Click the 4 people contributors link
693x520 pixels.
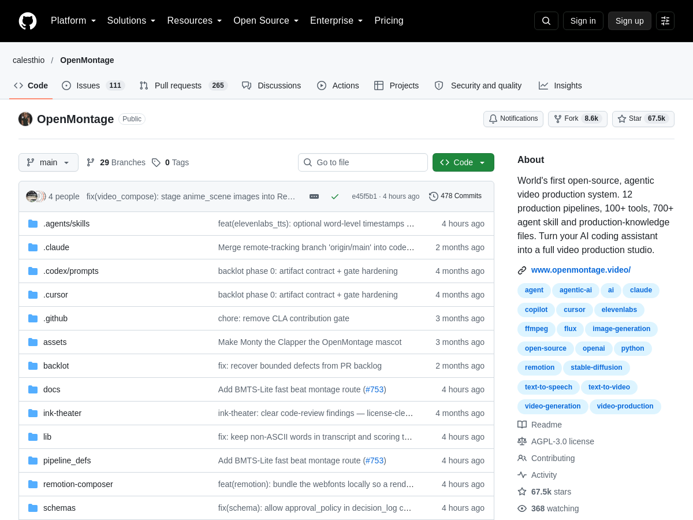pyautogui.click(x=64, y=196)
